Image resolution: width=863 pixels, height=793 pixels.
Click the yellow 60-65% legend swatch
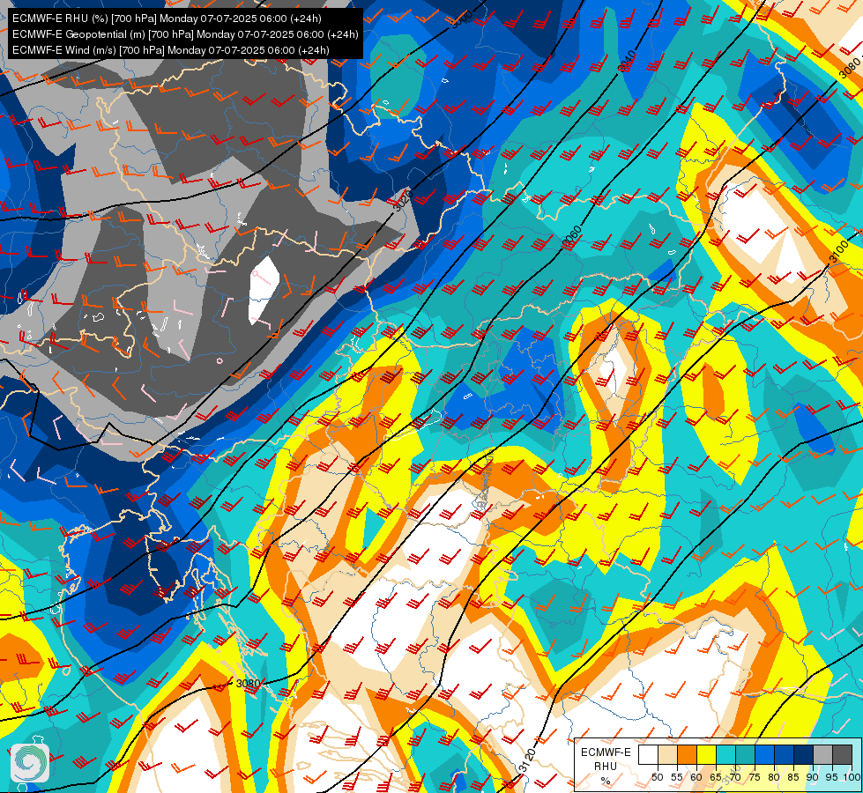click(x=707, y=754)
